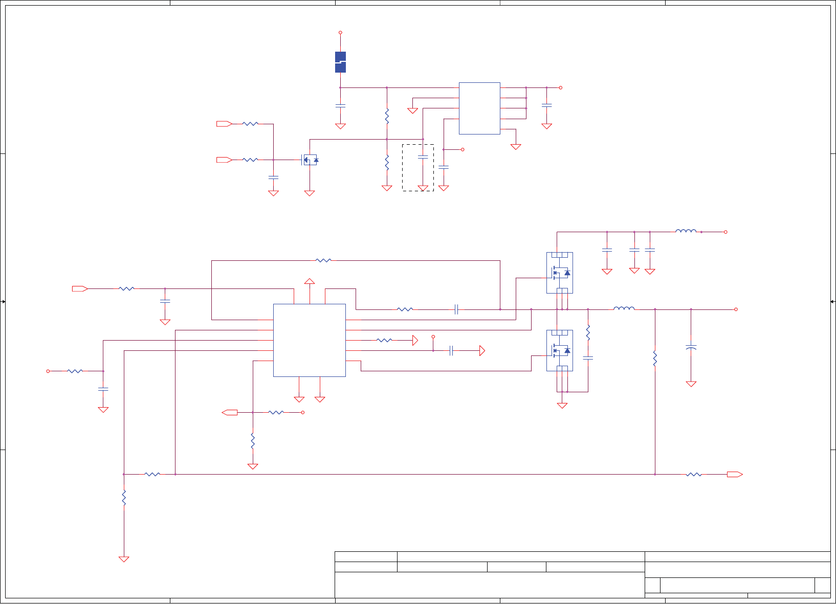Select the solid blue fuse symbol
This screenshot has height=604, width=836.
pyautogui.click(x=340, y=62)
